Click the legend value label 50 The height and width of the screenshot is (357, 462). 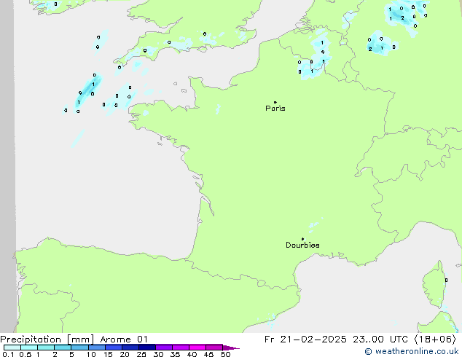pos(226,354)
